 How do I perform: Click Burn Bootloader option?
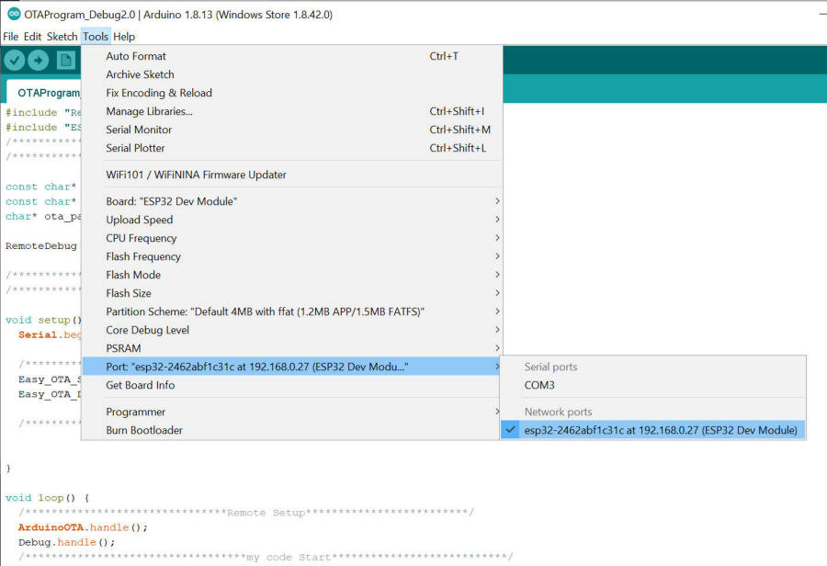(144, 430)
